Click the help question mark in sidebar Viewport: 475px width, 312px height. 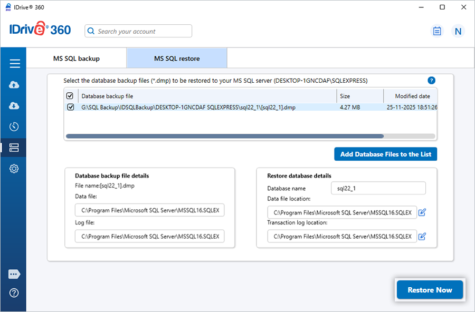pos(14,293)
